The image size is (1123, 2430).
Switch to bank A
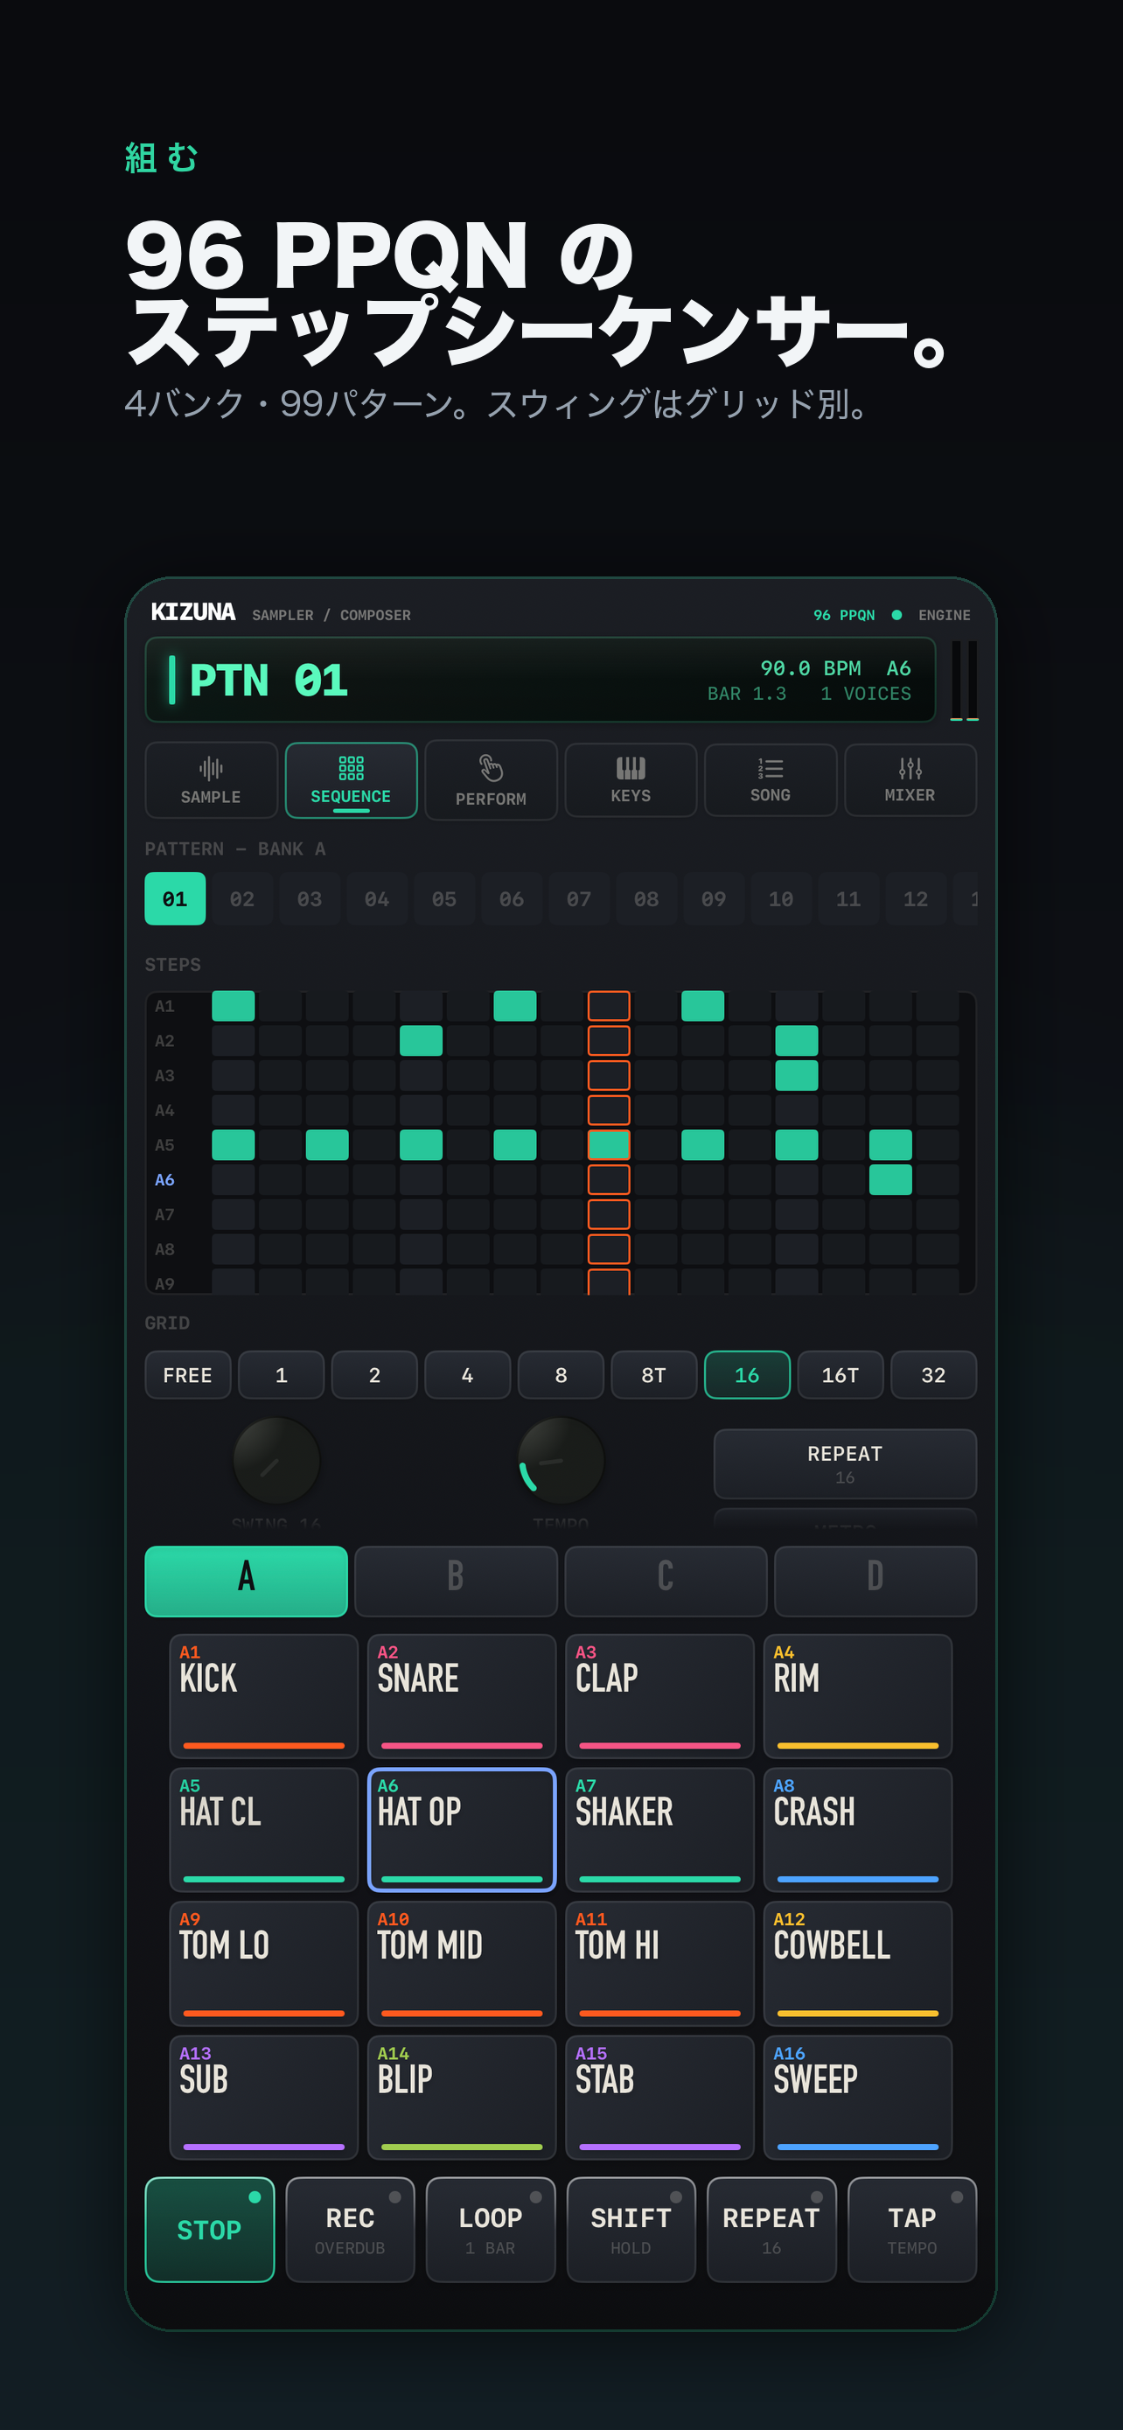click(x=246, y=1580)
